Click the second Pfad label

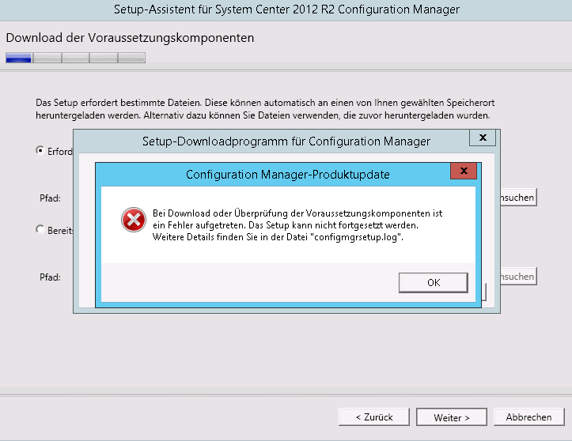click(x=50, y=277)
